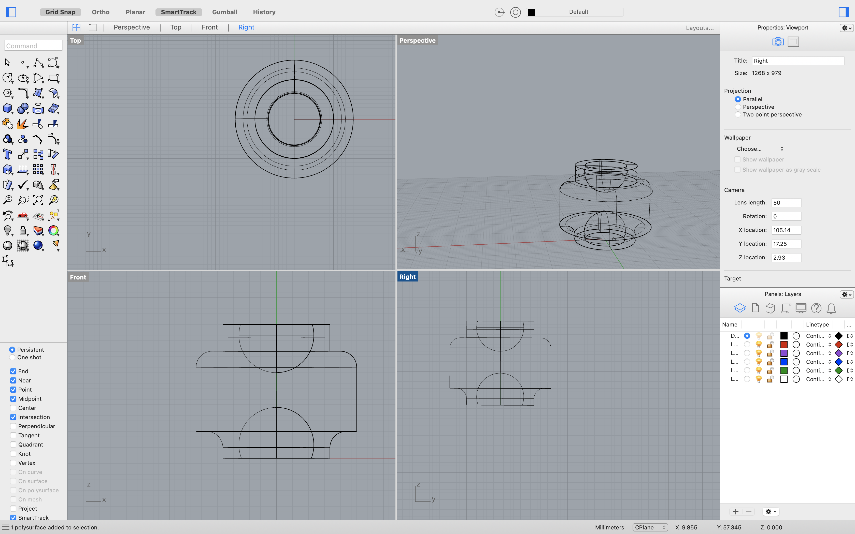This screenshot has width=855, height=534.
Task: Select Perspective projection radio button
Action: pos(738,107)
